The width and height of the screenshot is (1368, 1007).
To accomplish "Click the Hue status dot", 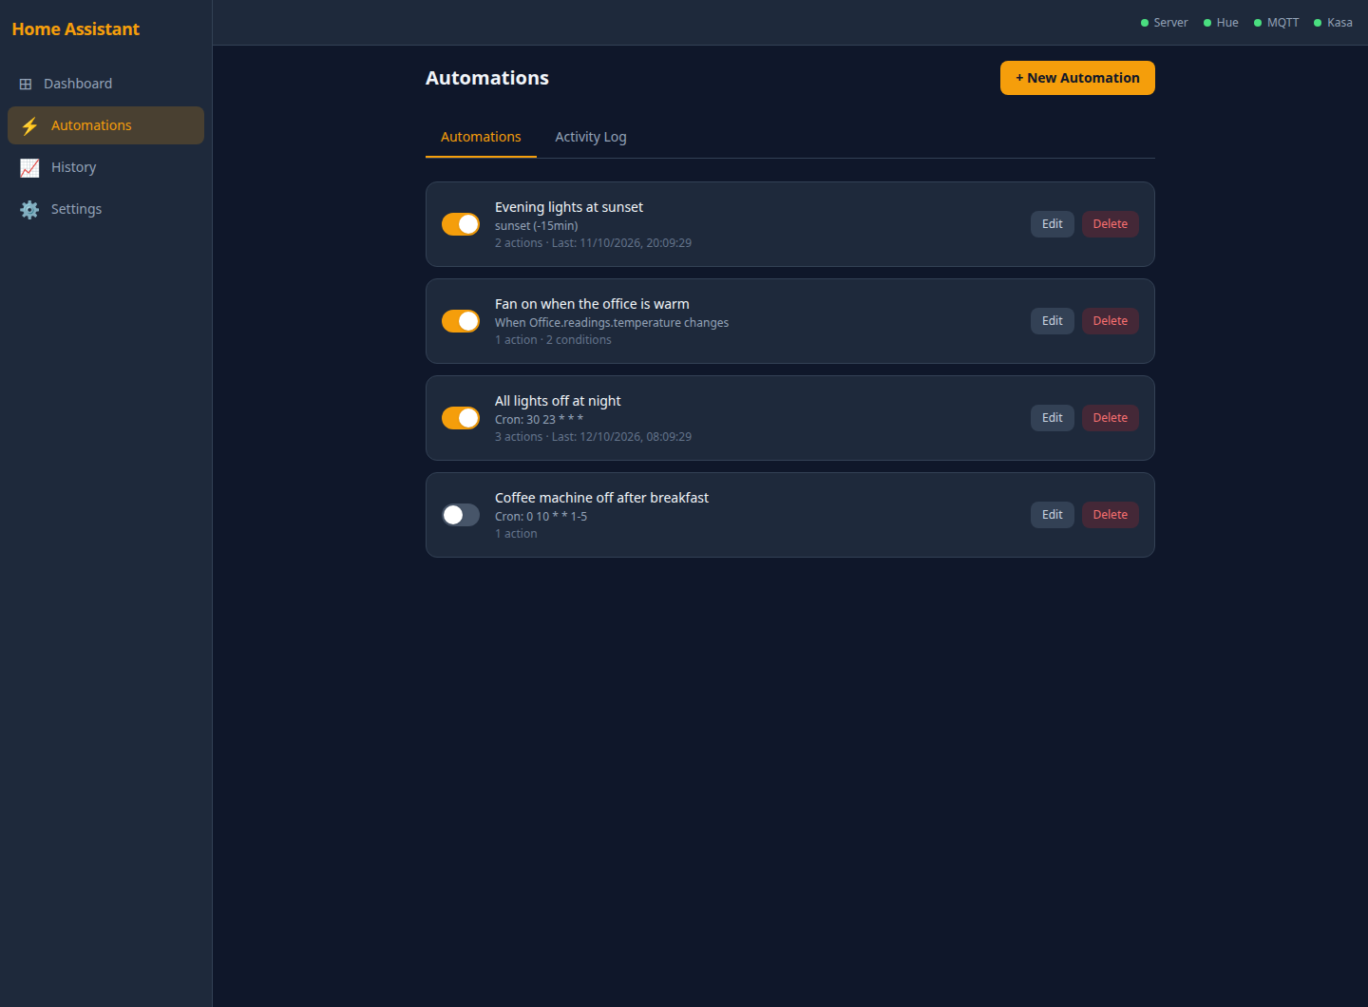I will pos(1207,23).
